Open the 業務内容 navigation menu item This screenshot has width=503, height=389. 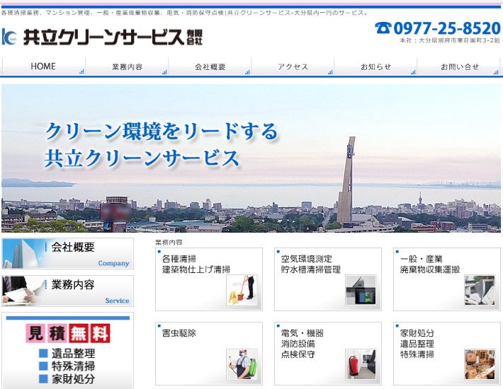point(127,66)
